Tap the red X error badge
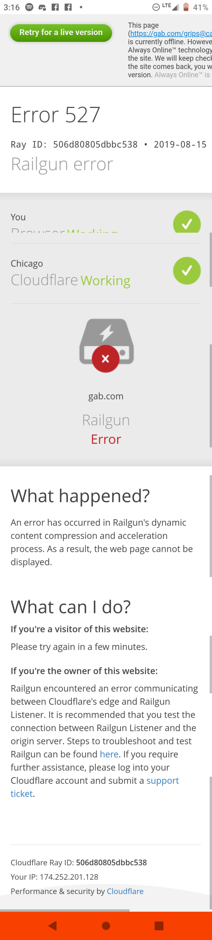This screenshot has width=212, height=940. (x=106, y=359)
